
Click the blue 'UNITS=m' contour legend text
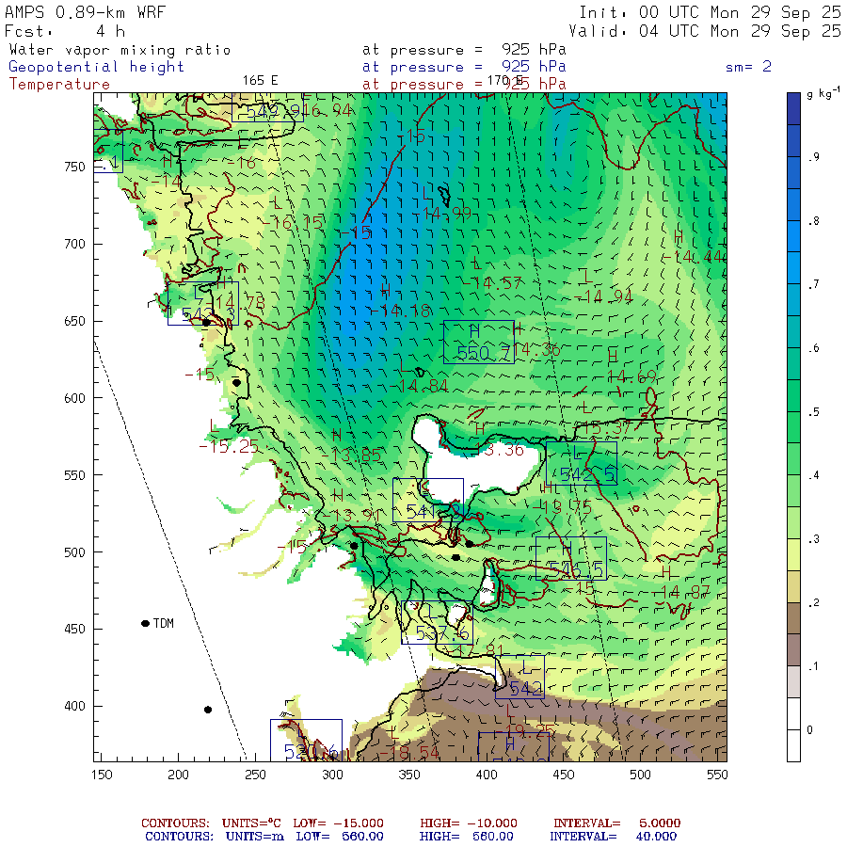click(255, 837)
